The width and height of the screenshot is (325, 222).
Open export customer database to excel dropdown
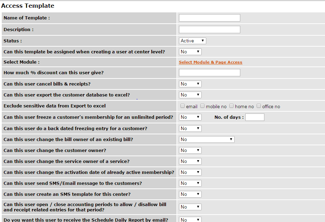(x=190, y=95)
